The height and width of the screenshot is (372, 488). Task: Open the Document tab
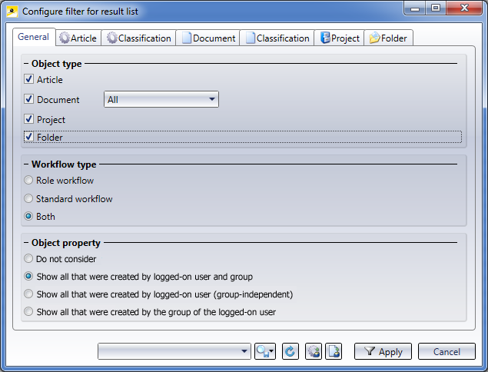(x=207, y=38)
